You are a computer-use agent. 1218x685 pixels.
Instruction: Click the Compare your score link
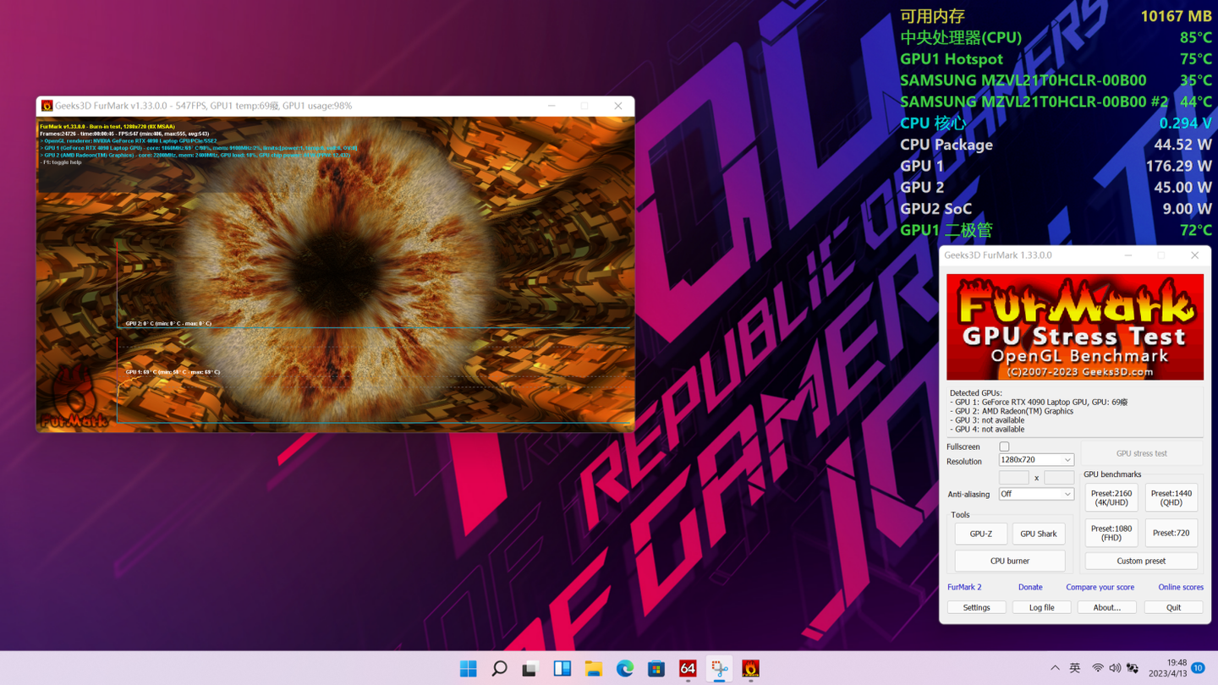(1100, 587)
